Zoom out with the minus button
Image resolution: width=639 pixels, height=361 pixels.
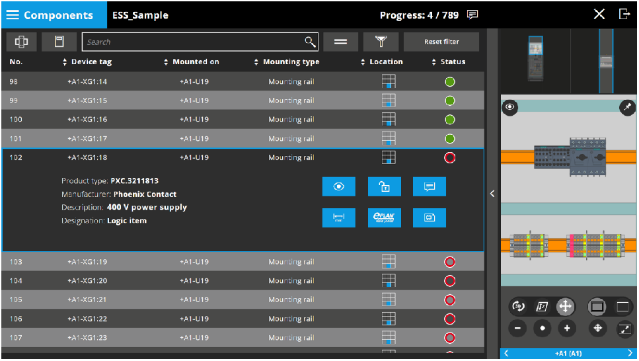[x=517, y=328]
